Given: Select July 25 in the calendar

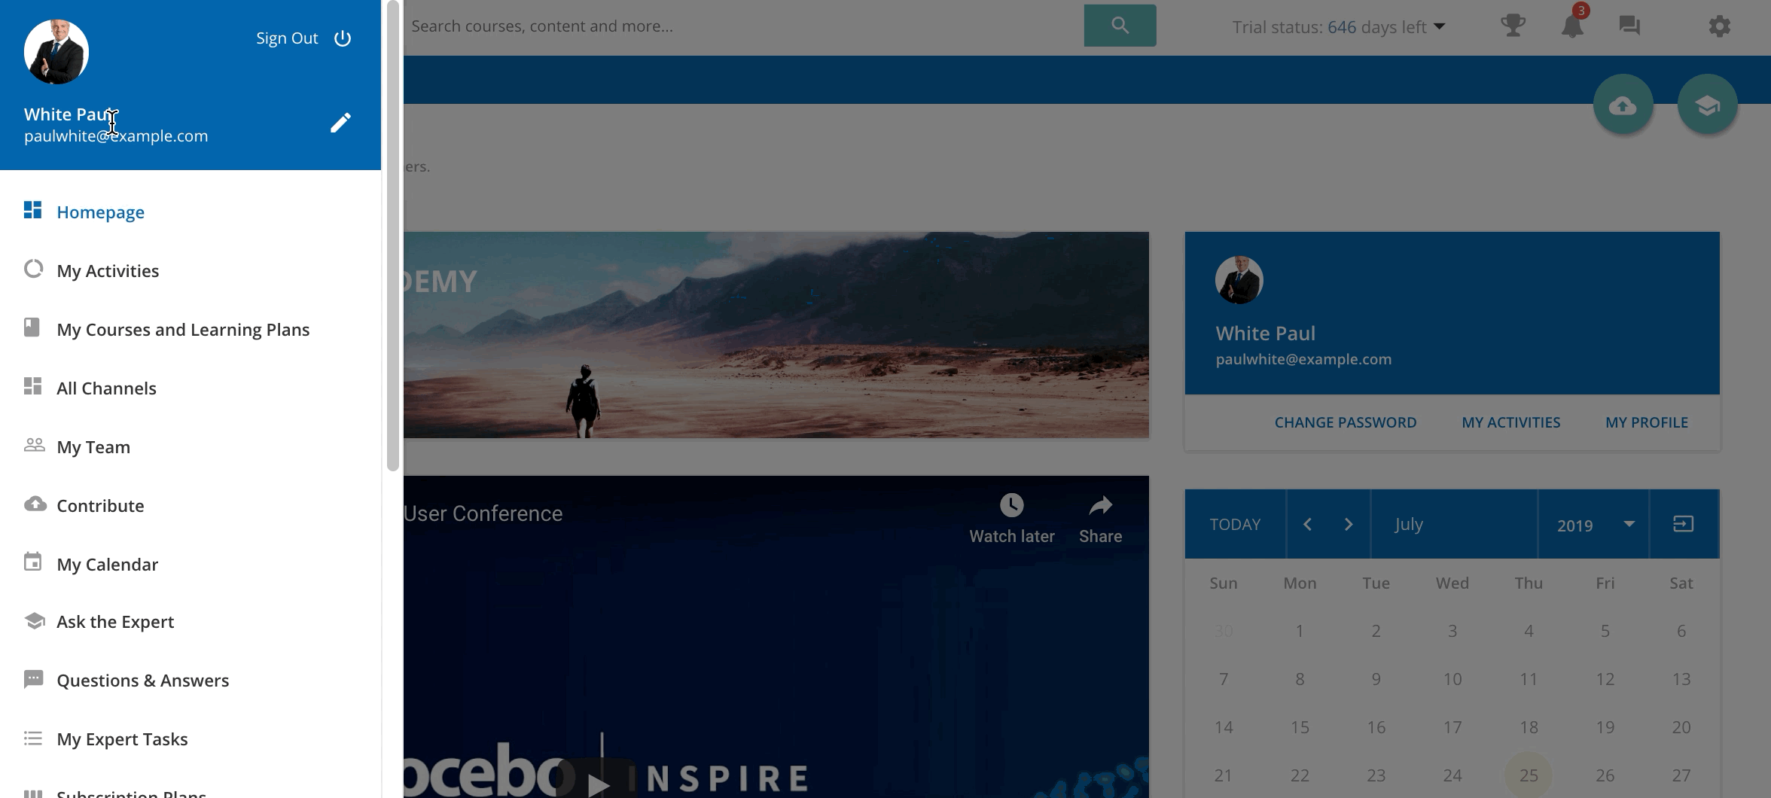Looking at the screenshot, I should click(1529, 775).
